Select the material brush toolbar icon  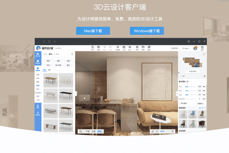click(x=118, y=48)
